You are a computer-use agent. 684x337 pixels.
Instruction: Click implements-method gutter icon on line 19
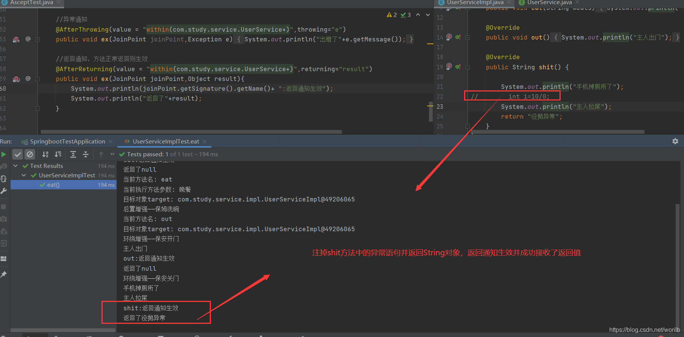tap(458, 67)
